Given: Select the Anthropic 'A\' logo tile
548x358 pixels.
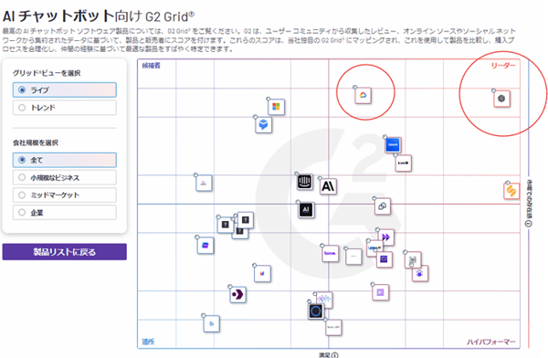Looking at the screenshot, I should point(328,186).
